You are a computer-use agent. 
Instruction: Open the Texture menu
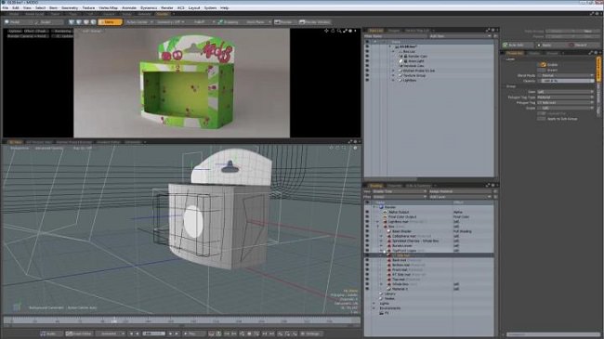click(88, 7)
